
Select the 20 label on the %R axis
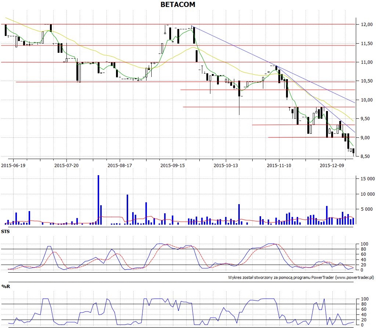pos(364,320)
